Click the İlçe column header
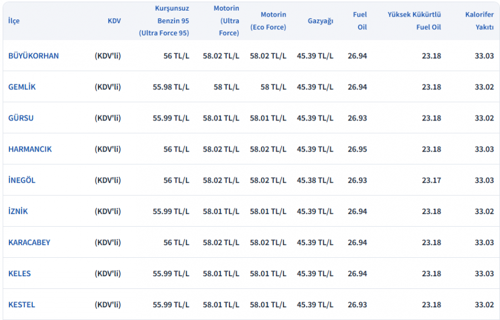The width and height of the screenshot is (500, 320). 14,21
